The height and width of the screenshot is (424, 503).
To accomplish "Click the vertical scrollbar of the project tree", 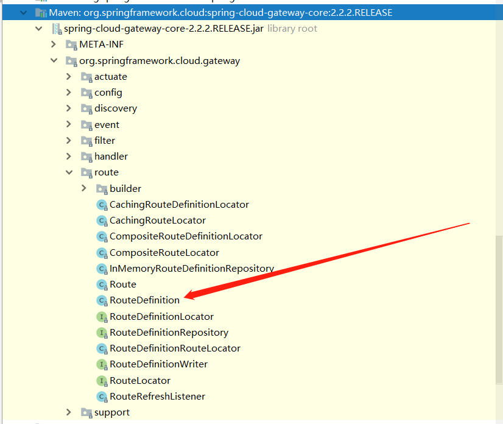I will [x=499, y=309].
